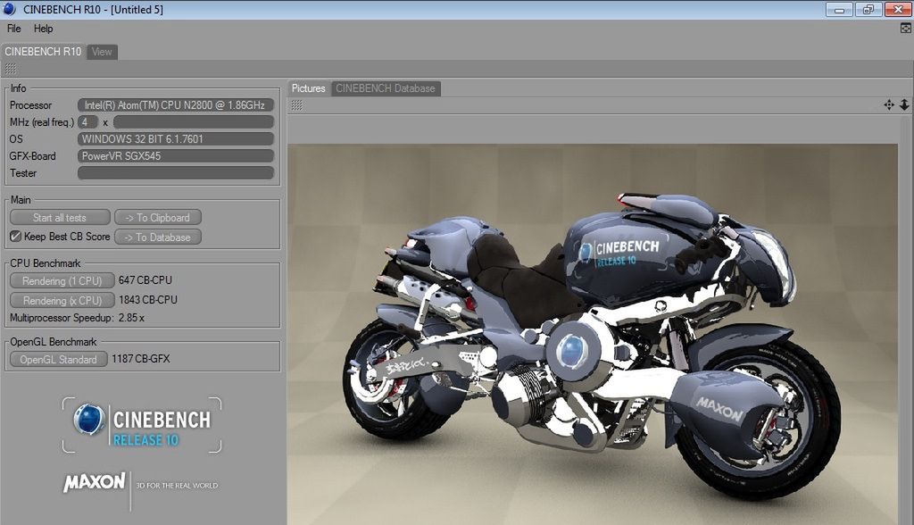Click the CINEBENCH app icon in title bar
914x525 pixels.
[x=9, y=9]
